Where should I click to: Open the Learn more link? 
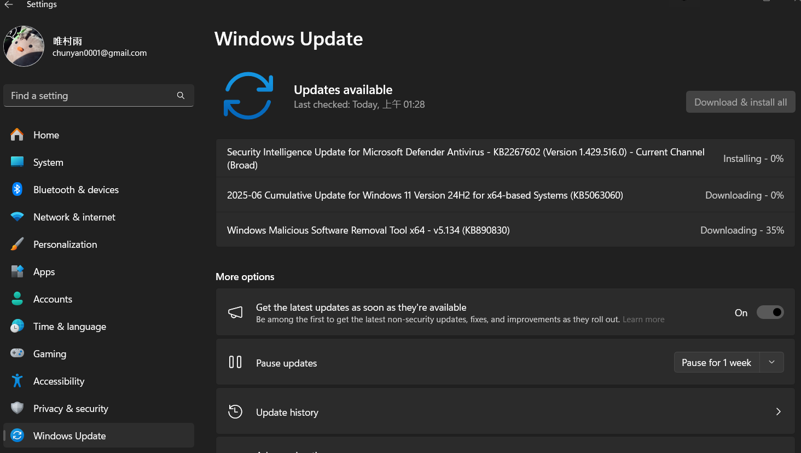(x=643, y=320)
